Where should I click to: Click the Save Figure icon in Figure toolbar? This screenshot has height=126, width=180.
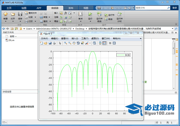click(x=50, y=43)
